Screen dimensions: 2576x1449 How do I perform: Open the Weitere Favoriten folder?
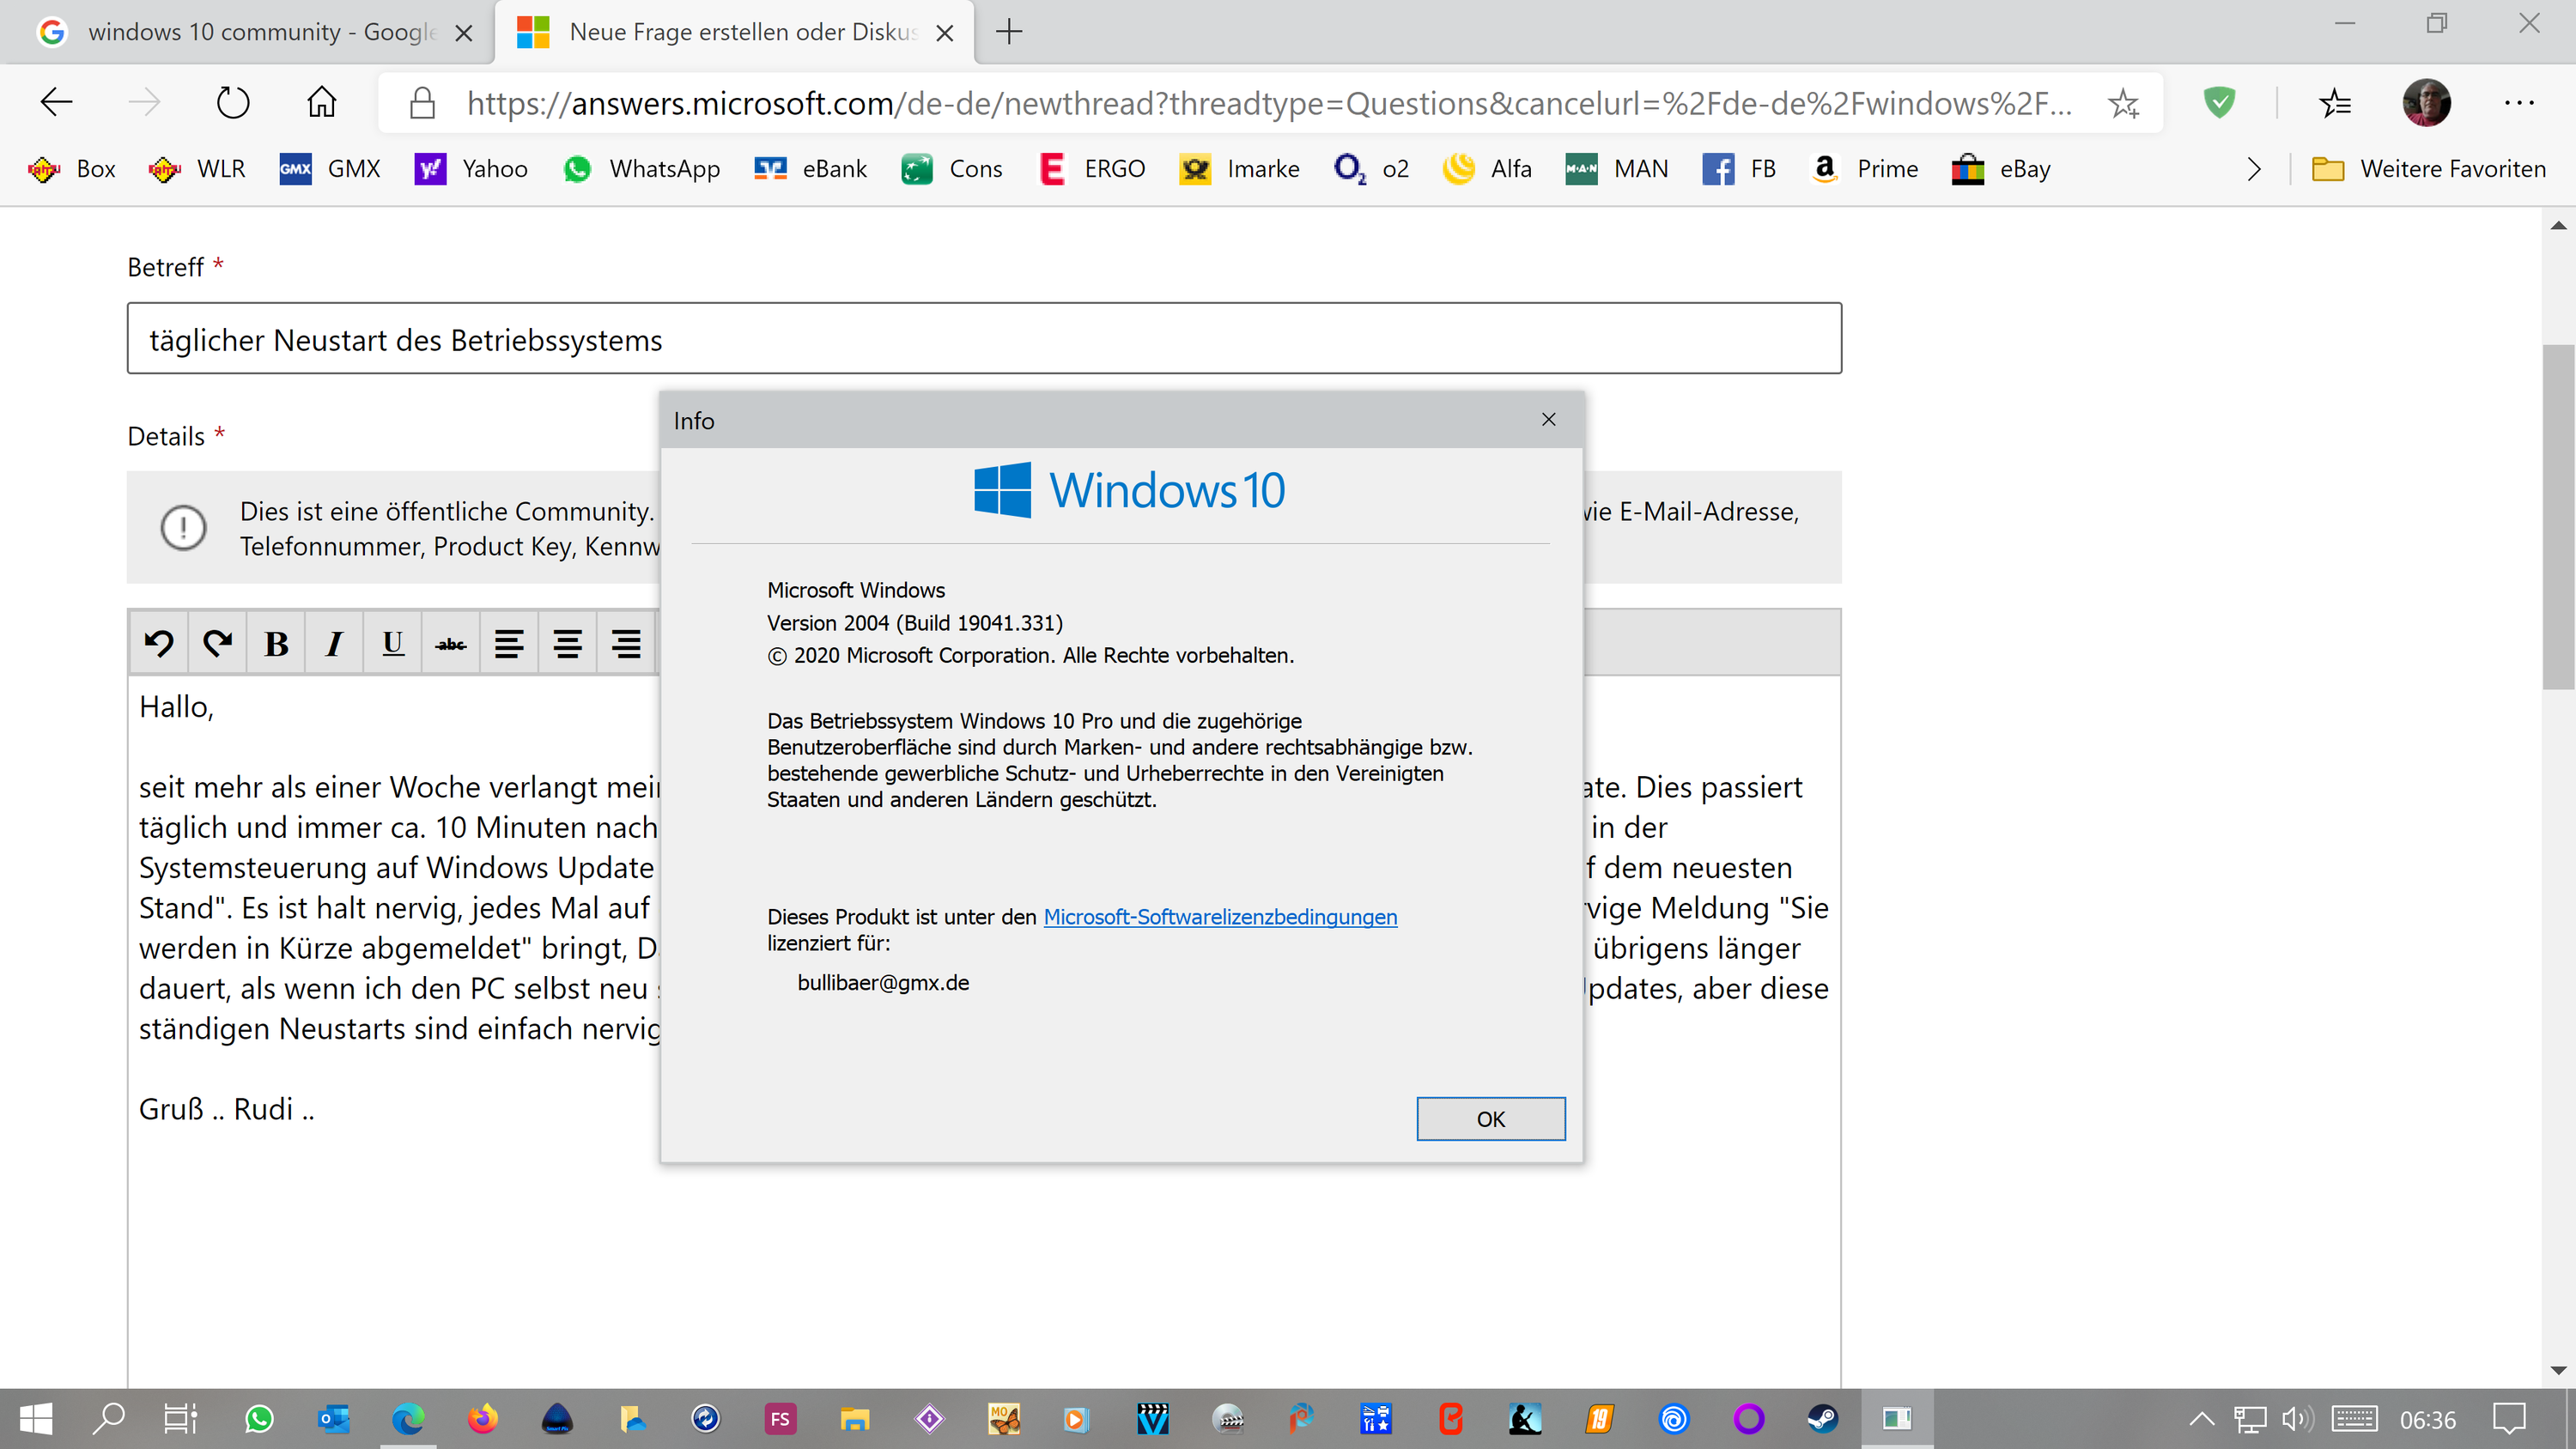[x=2429, y=169]
